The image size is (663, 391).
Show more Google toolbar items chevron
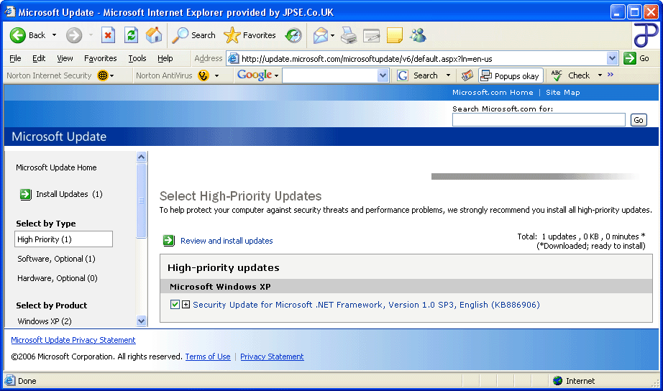click(x=610, y=75)
